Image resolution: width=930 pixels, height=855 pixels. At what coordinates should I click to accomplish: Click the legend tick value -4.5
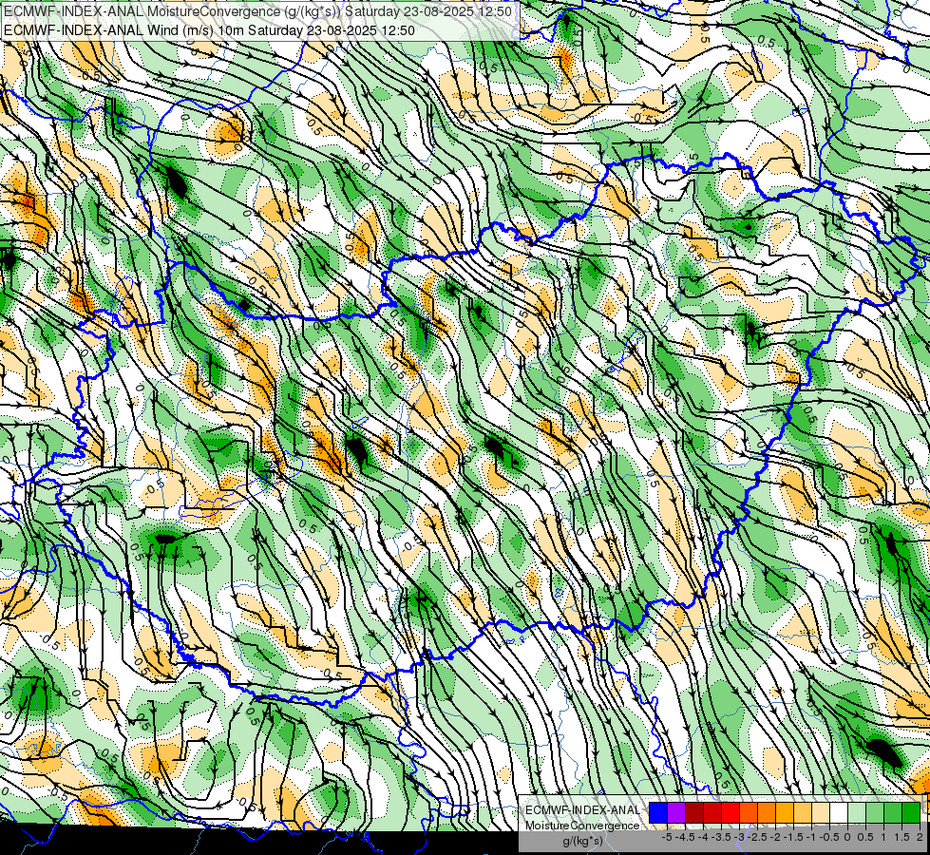pos(685,837)
